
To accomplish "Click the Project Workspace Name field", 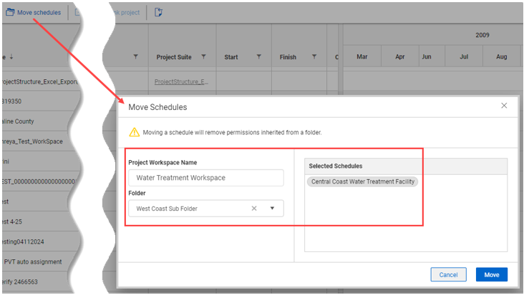I will pyautogui.click(x=205, y=178).
